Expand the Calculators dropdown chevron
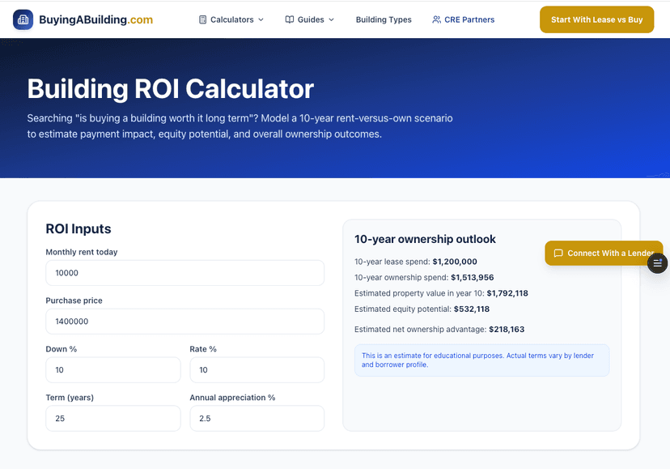The width and height of the screenshot is (670, 469). pyautogui.click(x=259, y=19)
